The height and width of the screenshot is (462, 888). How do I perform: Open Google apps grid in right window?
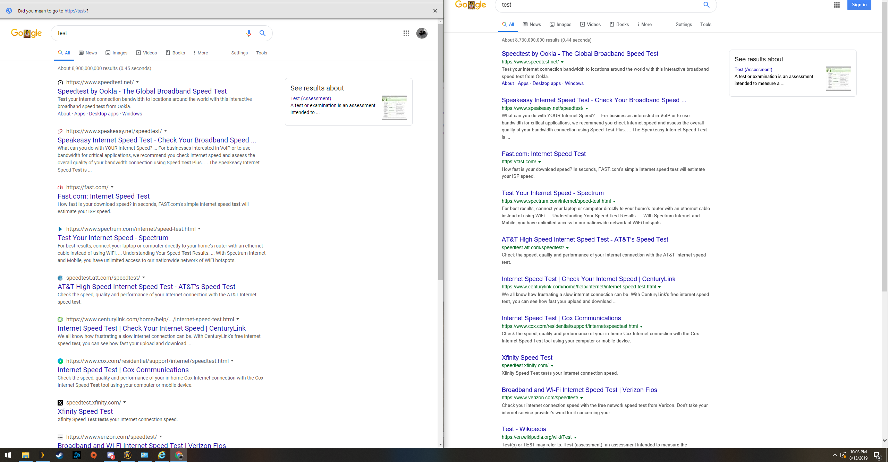[837, 5]
